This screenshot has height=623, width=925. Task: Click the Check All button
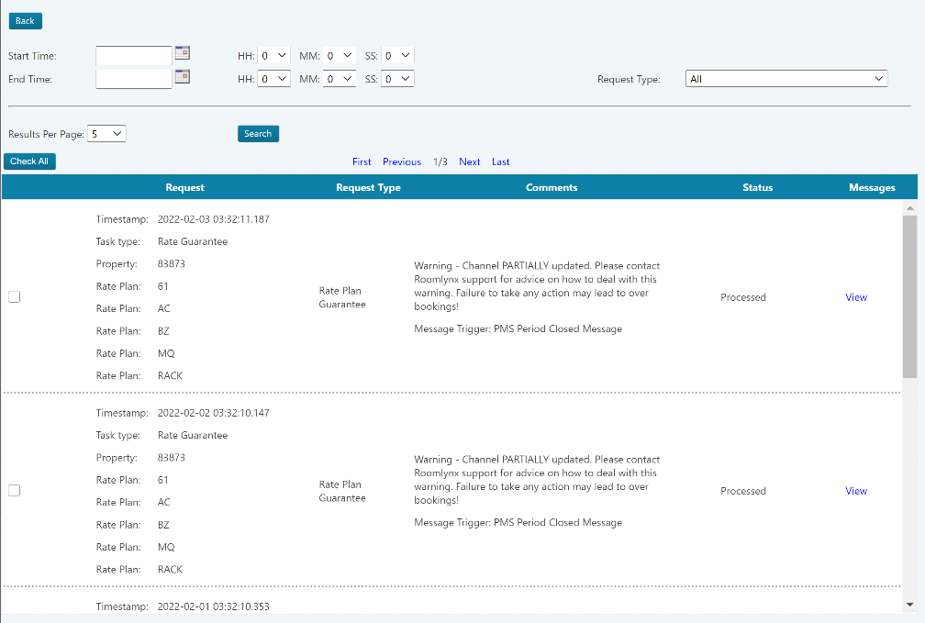[x=29, y=161]
